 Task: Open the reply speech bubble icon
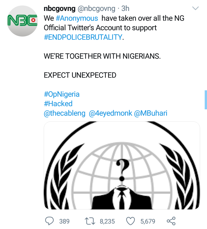50,221
